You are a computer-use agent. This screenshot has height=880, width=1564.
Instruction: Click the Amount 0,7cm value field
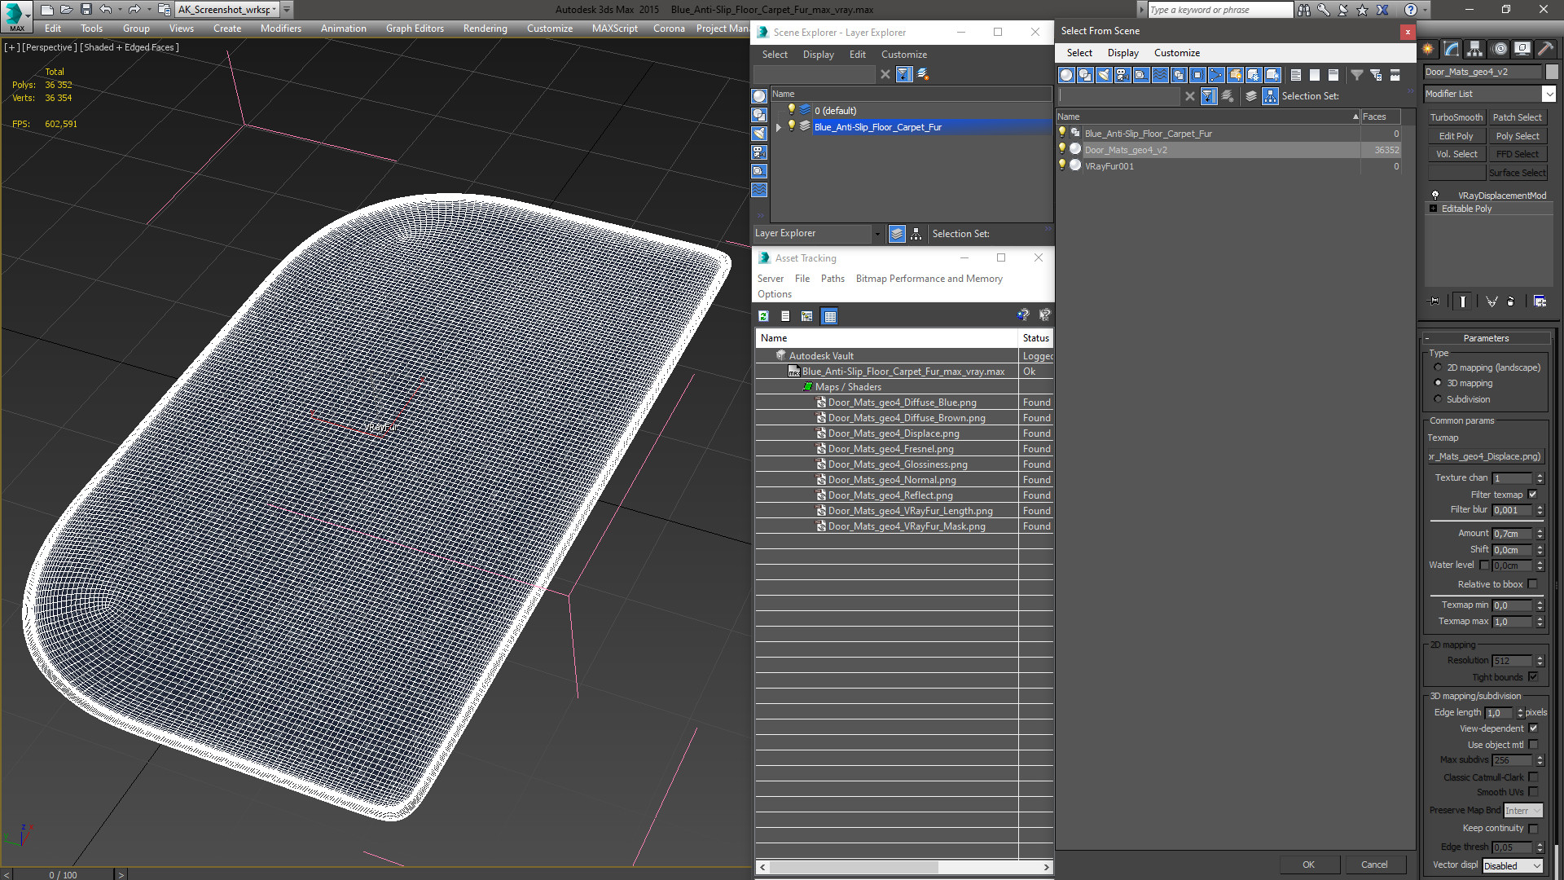pos(1512,534)
